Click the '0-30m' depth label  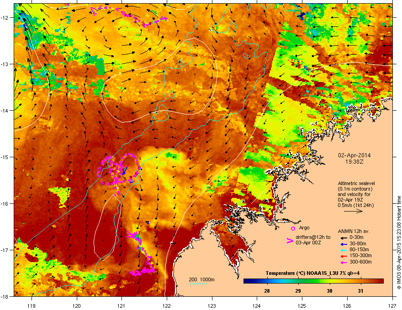pos(357,238)
